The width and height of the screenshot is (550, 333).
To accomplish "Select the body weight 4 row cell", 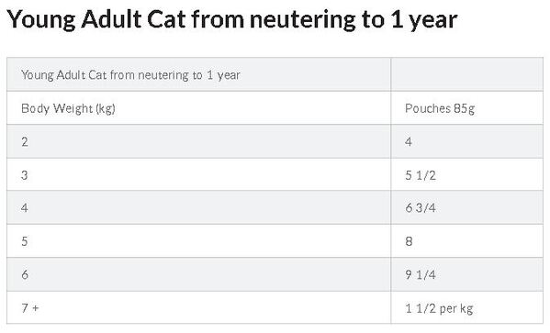I will coord(198,207).
